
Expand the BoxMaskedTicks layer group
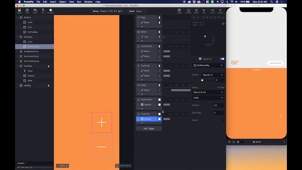coord(17,51)
